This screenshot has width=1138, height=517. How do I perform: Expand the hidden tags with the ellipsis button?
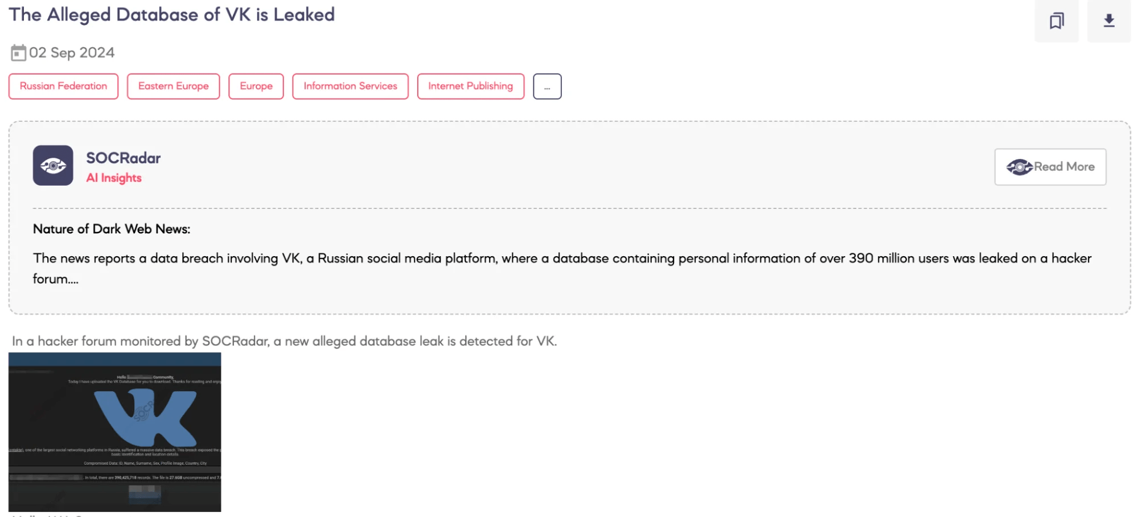coord(547,86)
